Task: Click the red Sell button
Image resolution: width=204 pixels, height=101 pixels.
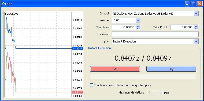Action: click(115, 69)
